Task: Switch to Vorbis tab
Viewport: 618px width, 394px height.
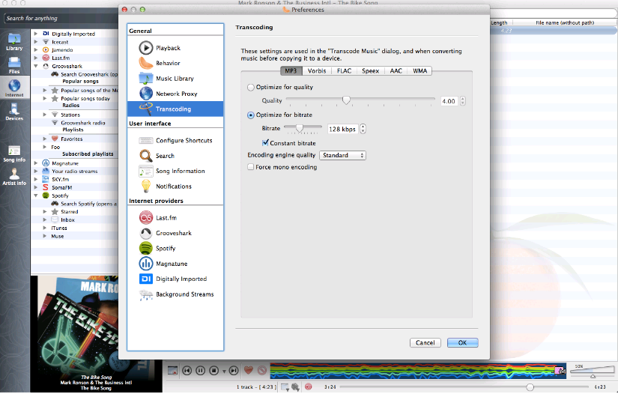Action: (x=317, y=71)
